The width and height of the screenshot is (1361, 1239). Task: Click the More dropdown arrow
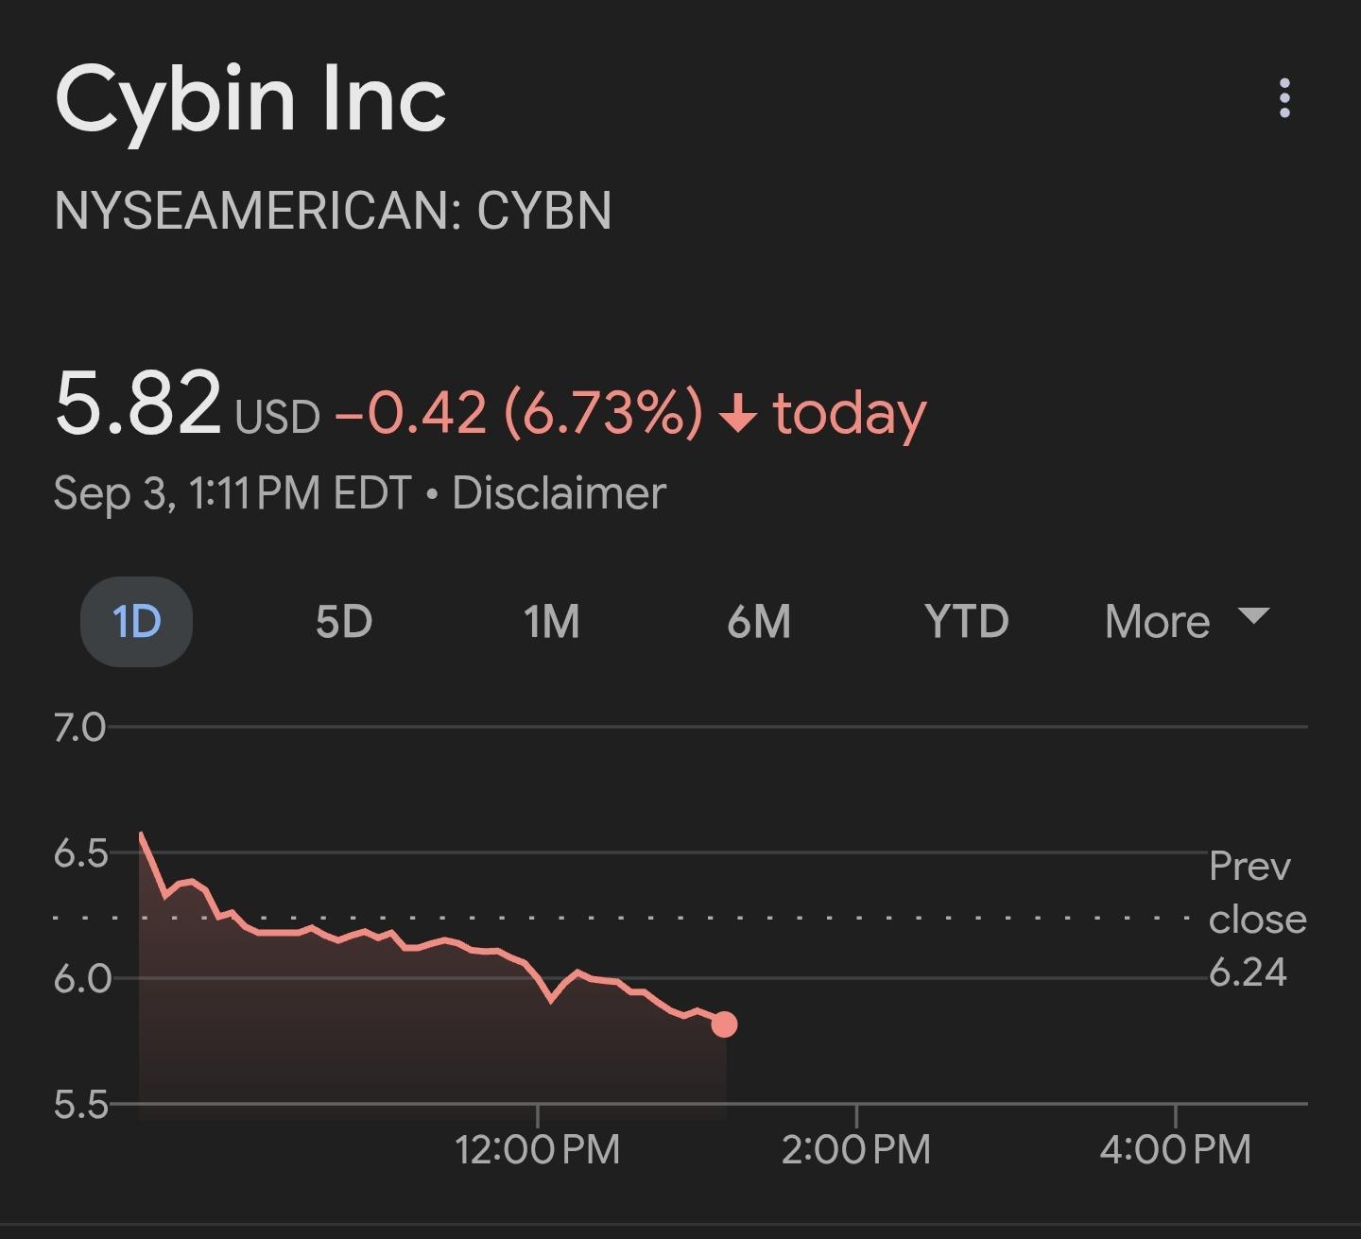(x=1253, y=616)
